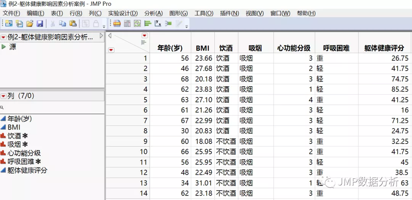Click the Save floppy disk icon
Screen dimensions: 412x200
[x=40, y=24]
